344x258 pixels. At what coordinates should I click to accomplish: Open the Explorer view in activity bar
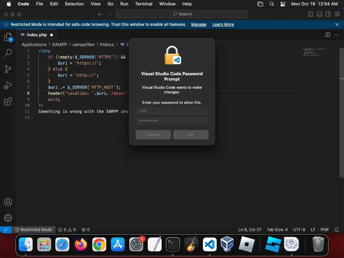coord(8,37)
